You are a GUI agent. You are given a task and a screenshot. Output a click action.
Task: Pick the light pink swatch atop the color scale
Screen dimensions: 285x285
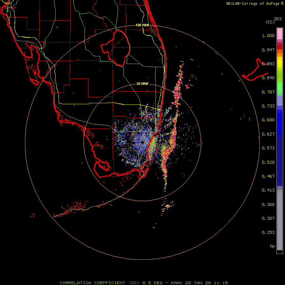click(280, 34)
